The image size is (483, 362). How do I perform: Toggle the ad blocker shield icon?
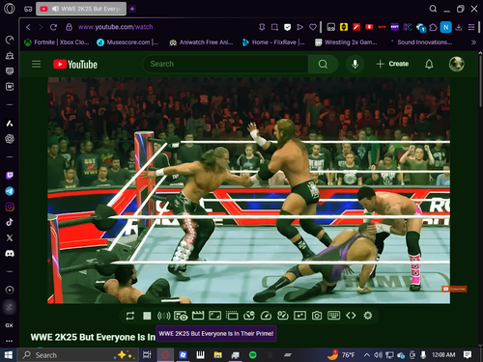[287, 27]
